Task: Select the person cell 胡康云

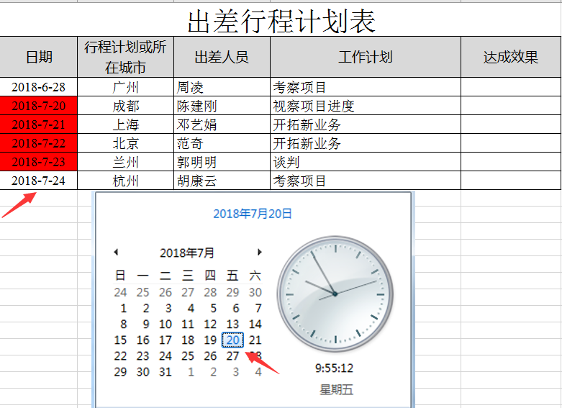Action: [222, 181]
